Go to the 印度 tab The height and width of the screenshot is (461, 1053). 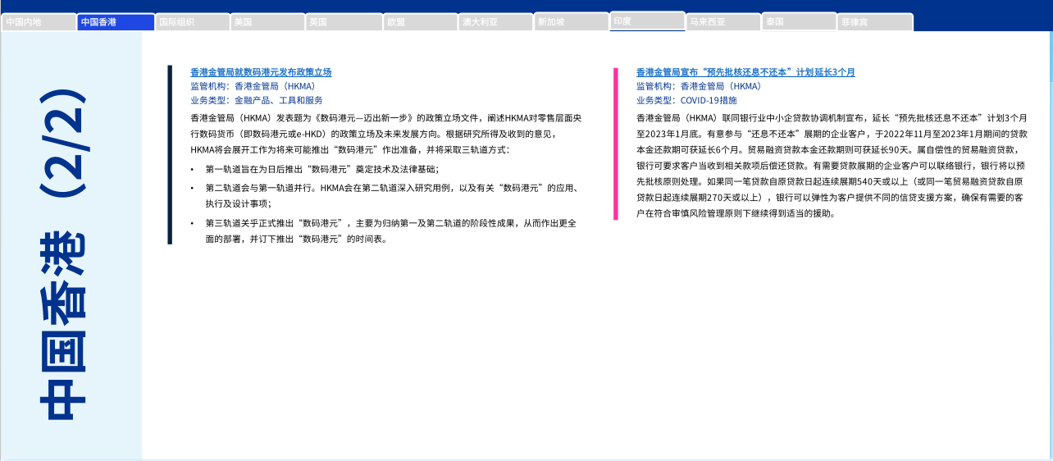coord(647,21)
